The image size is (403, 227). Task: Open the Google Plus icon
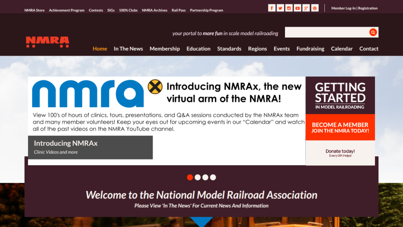(x=306, y=8)
